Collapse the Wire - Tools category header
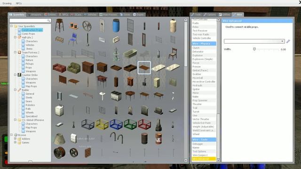Viewport: 301px width, 169px height. click(204, 140)
